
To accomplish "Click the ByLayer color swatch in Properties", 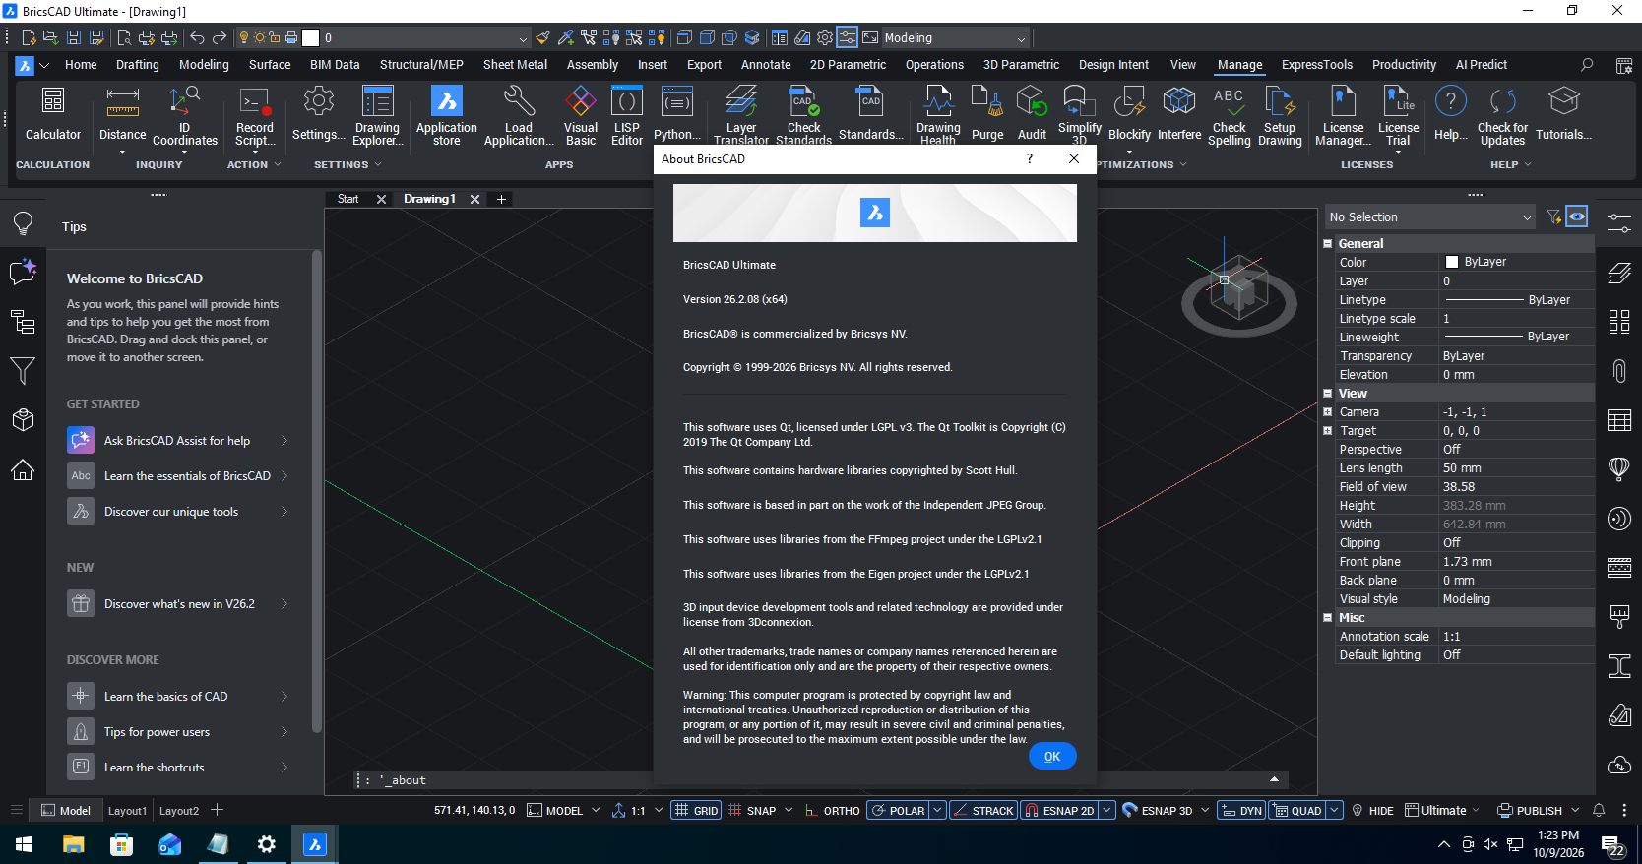I will (x=1451, y=262).
